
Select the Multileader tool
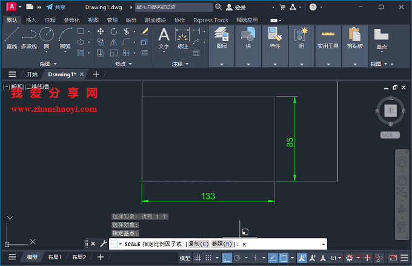(x=196, y=42)
